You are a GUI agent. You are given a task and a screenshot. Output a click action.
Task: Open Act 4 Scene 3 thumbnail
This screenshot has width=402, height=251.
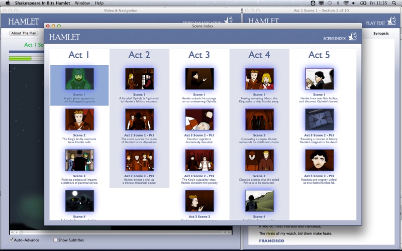[x=259, y=160]
